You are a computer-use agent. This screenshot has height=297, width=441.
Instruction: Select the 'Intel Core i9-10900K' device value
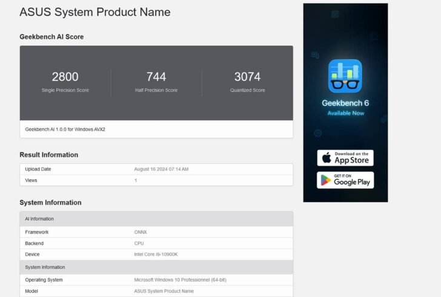156,254
